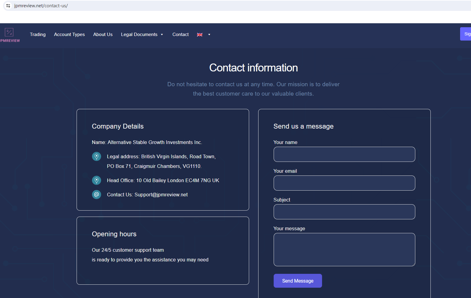Click the Legal address location pin icon
Viewport: 471px width, 298px height.
(x=97, y=156)
